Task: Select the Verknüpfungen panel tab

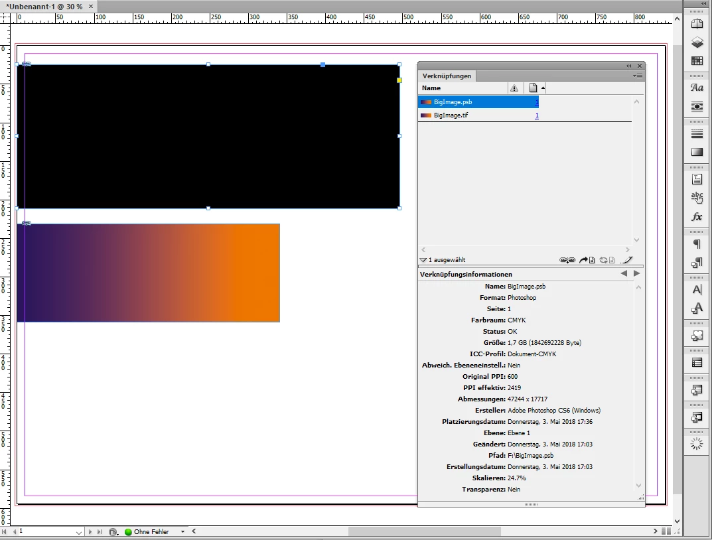Action: point(447,76)
